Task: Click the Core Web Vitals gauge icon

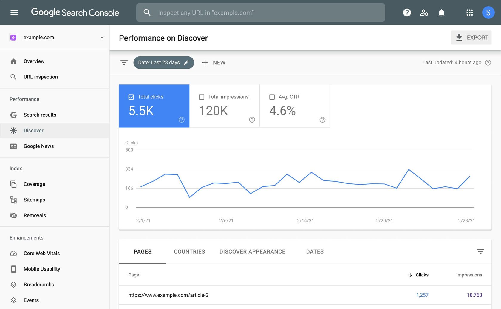Action: (13, 254)
